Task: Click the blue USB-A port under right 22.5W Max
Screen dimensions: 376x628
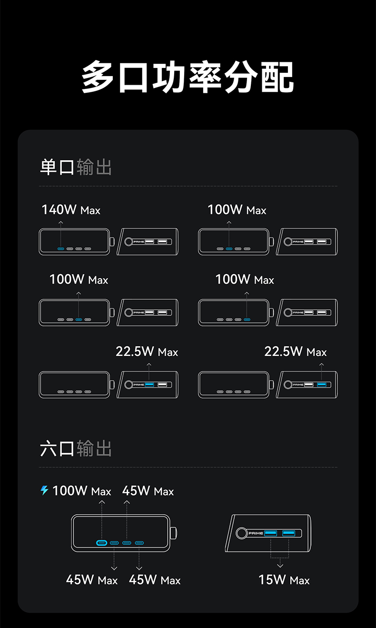Action: [x=321, y=384]
